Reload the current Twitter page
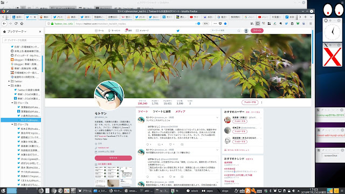This screenshot has height=194, width=345. tap(16, 24)
